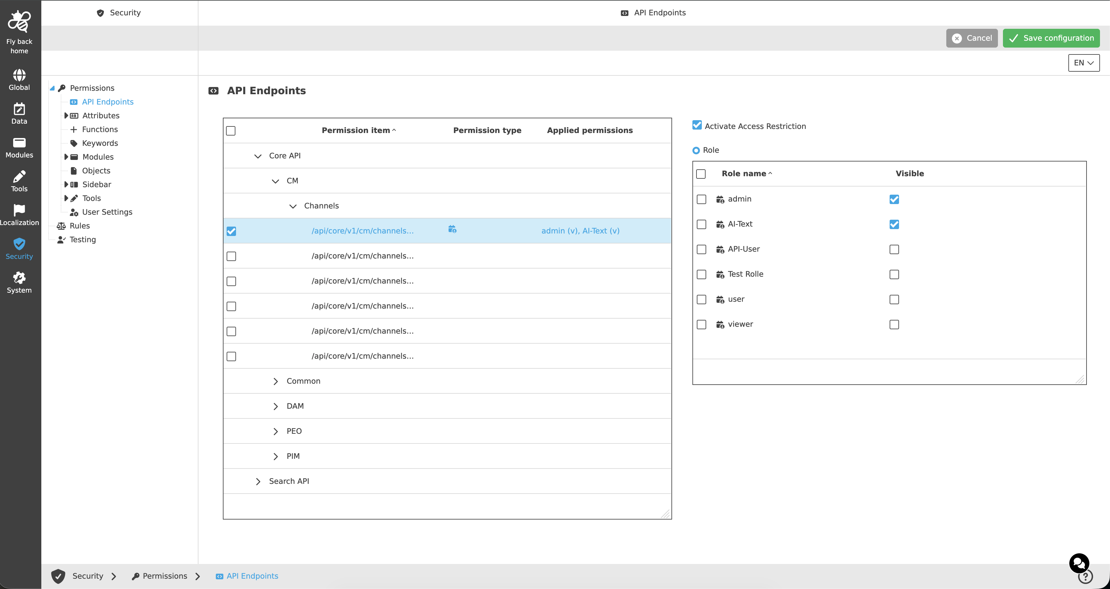
Task: Open the System gear icon
Action: coord(19,278)
